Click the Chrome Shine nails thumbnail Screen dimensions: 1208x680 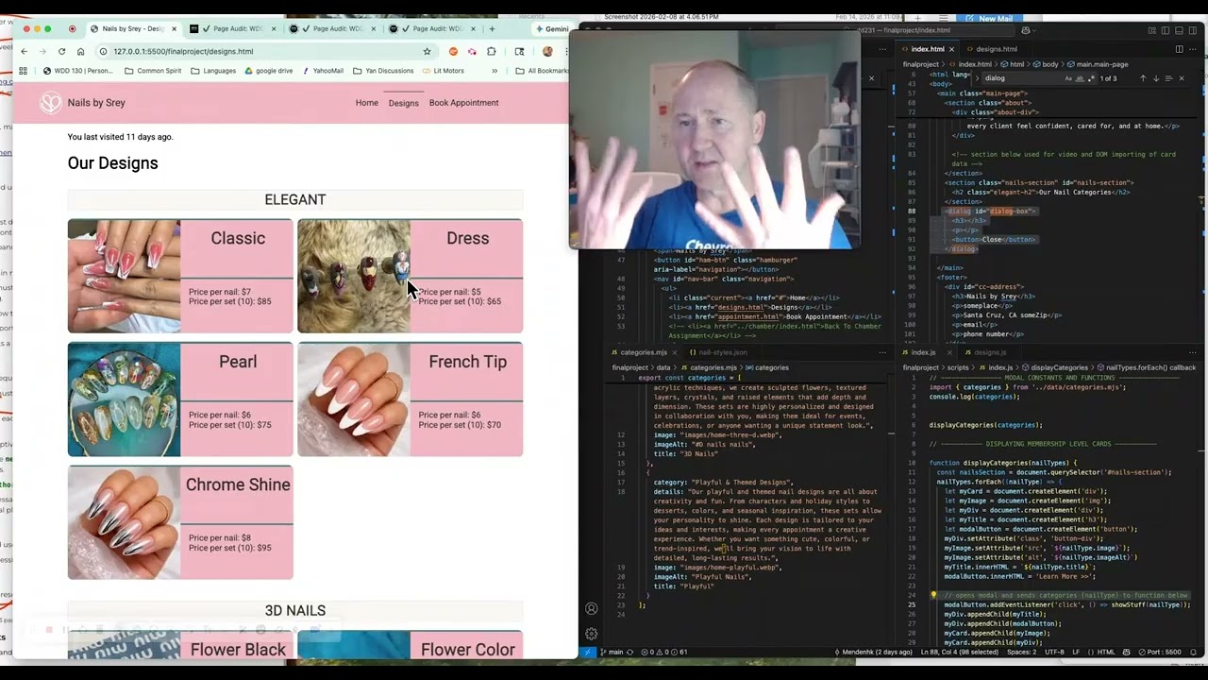pyautogui.click(x=124, y=522)
